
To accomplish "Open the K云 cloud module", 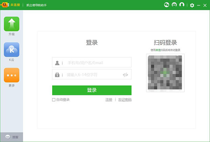I will pos(12,50).
